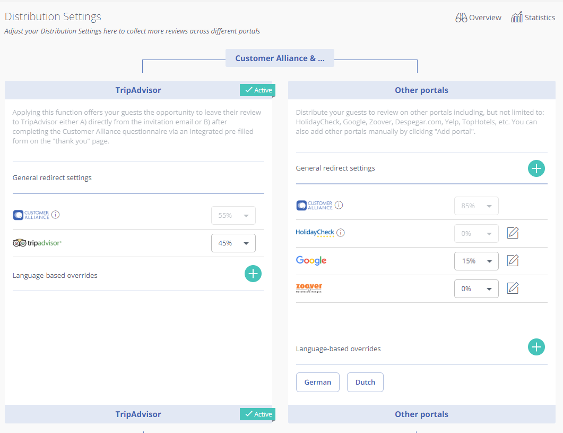563x433 pixels.
Task: Select the lower Other portals panel header
Action: (421, 414)
